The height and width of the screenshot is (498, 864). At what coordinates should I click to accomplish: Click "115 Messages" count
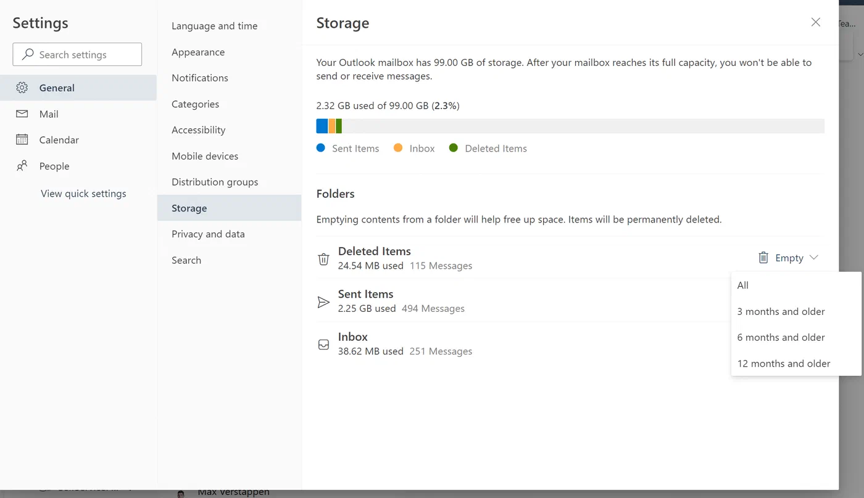click(441, 266)
